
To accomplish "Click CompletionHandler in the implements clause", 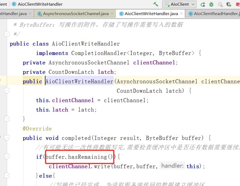I will (99, 53).
